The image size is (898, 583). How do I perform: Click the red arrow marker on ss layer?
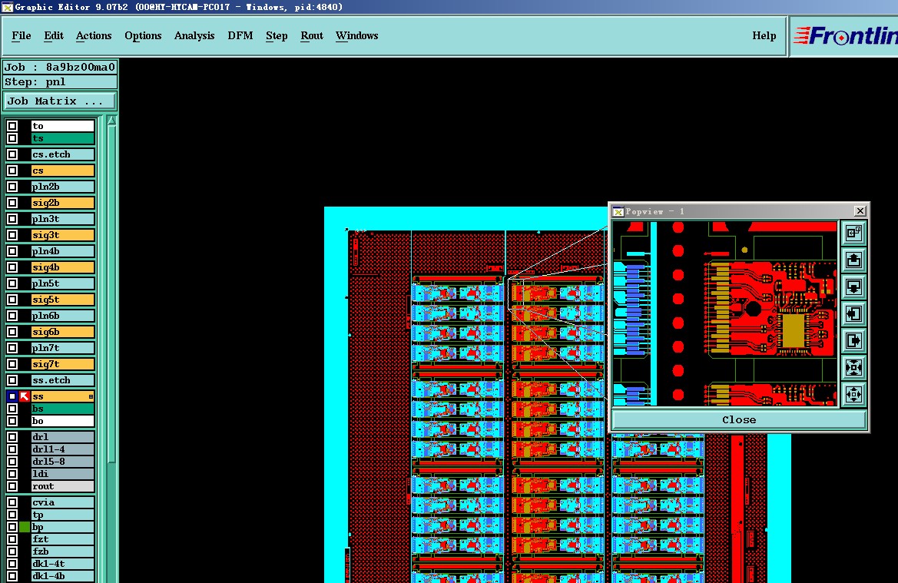click(x=25, y=396)
